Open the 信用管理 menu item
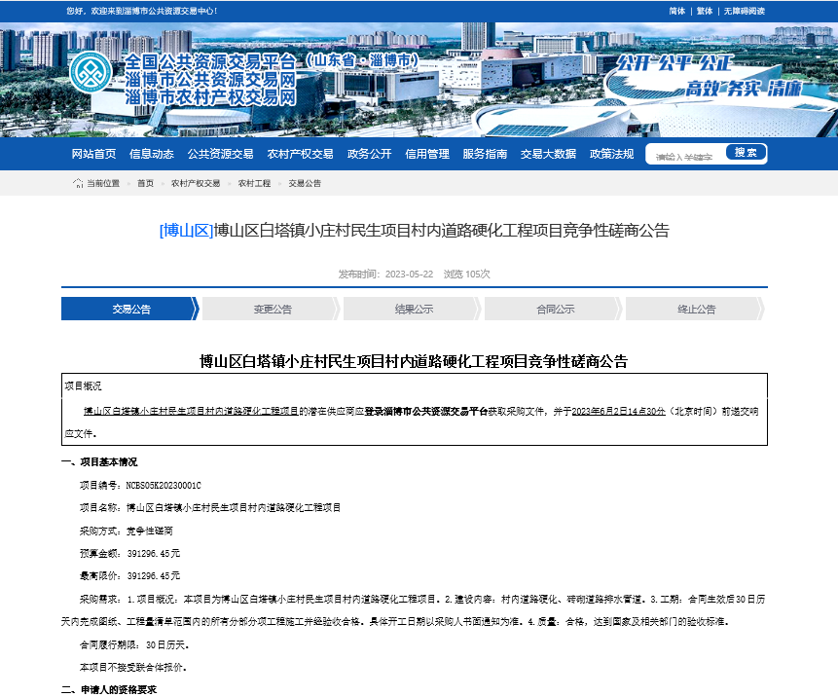 427,154
